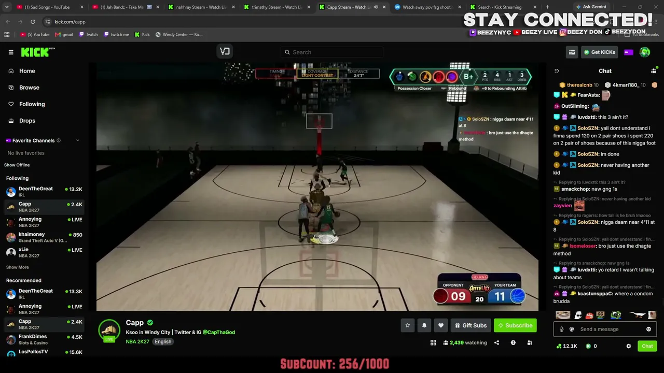Open the @CapThaGod link in stream title
The width and height of the screenshot is (664, 373).
click(218, 332)
